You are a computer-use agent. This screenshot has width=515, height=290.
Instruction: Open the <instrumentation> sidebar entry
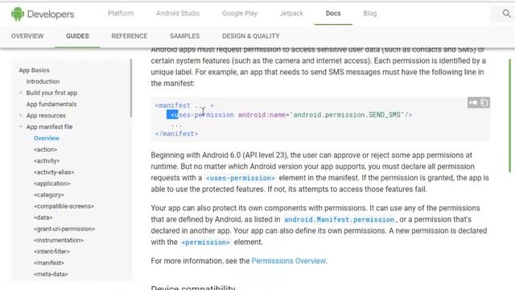point(59,240)
